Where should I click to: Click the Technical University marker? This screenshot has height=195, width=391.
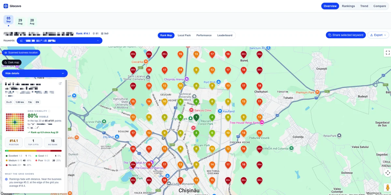(195, 97)
